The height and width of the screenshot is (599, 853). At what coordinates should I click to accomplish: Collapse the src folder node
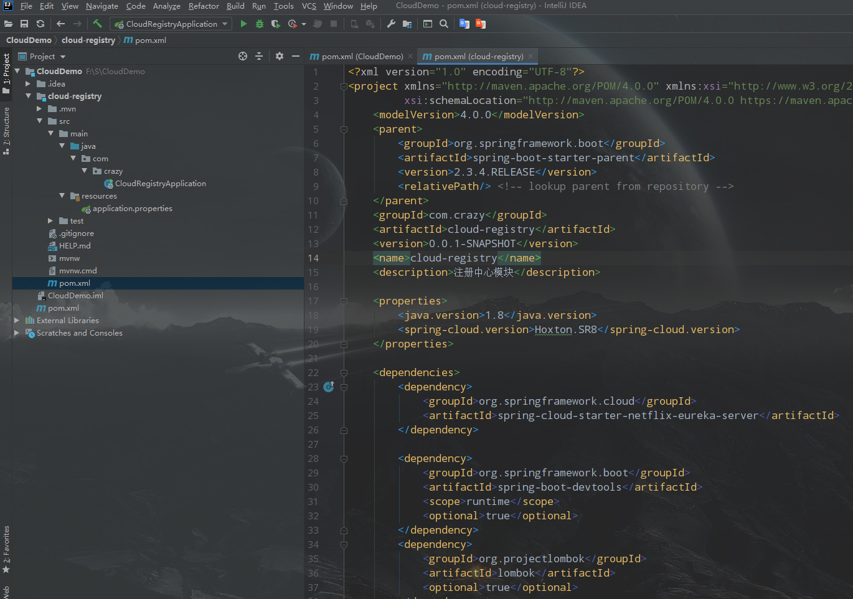[40, 121]
